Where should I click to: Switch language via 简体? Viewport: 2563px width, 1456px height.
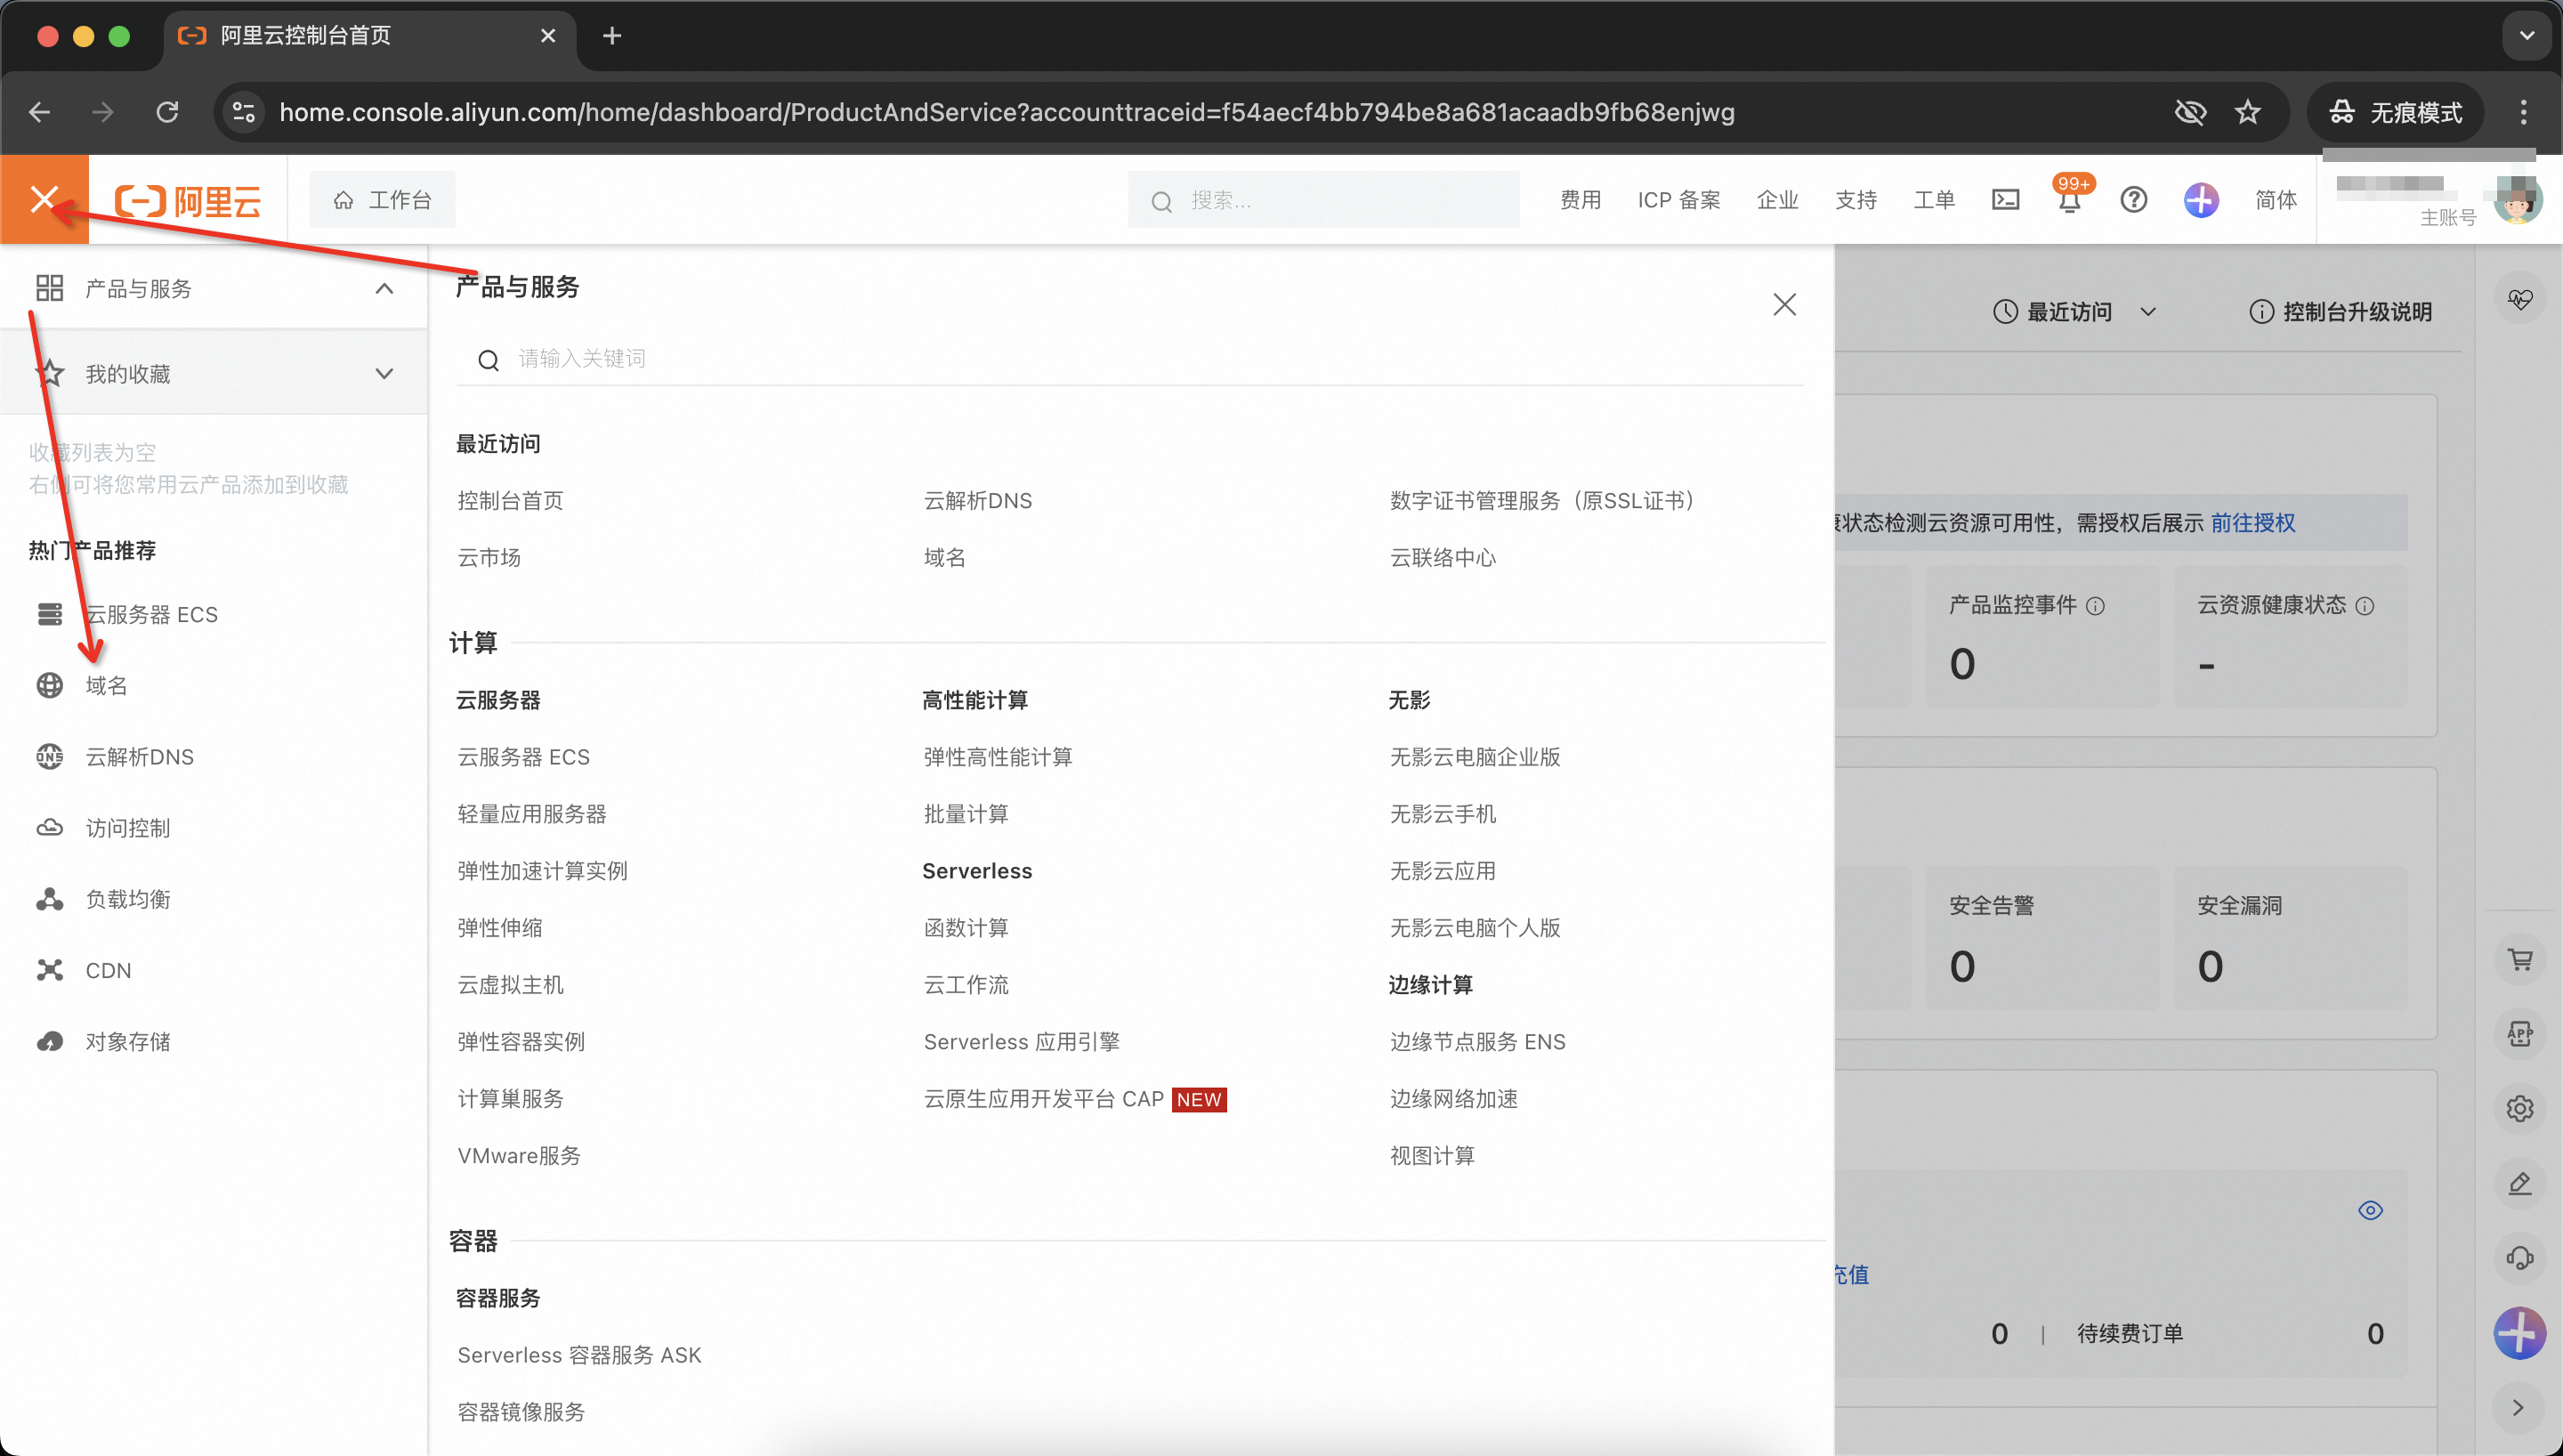click(2276, 200)
